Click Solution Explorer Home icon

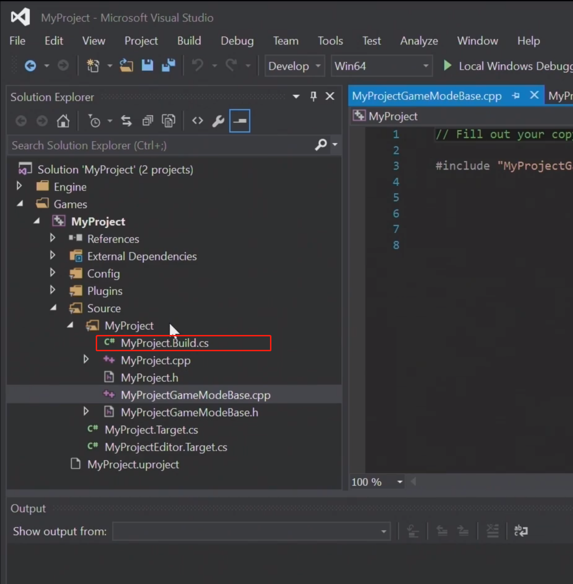[x=63, y=121]
